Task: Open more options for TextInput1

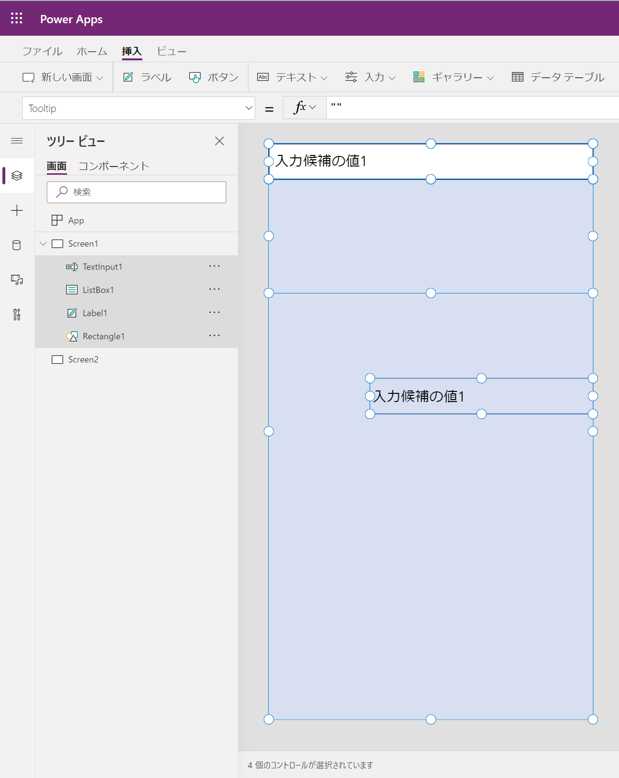Action: pyautogui.click(x=215, y=266)
